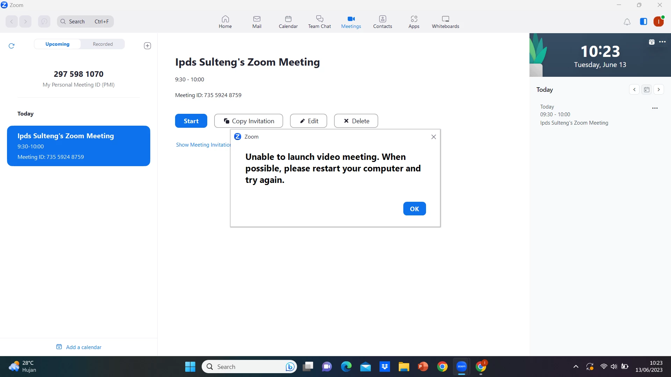Screen dimensions: 671x377
Task: Go to the Team Chat section
Action: click(x=319, y=22)
